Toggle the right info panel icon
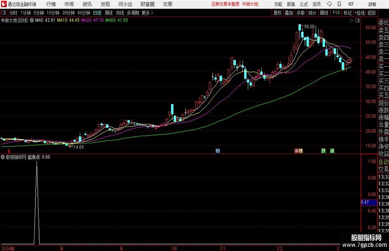This screenshot has width=389, height=251. (357, 21)
